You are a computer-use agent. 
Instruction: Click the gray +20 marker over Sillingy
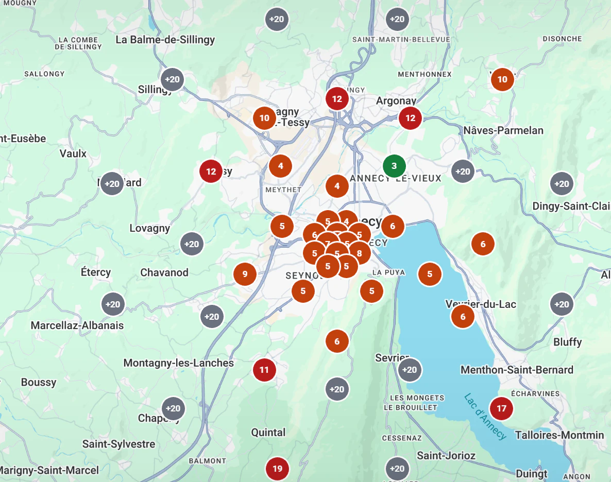(172, 79)
